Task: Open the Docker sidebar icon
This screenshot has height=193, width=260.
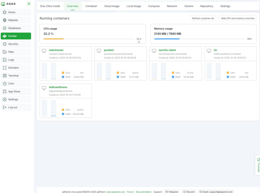Action: (5, 36)
